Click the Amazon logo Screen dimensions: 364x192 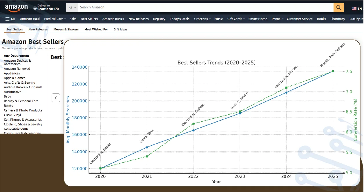tap(16, 8)
